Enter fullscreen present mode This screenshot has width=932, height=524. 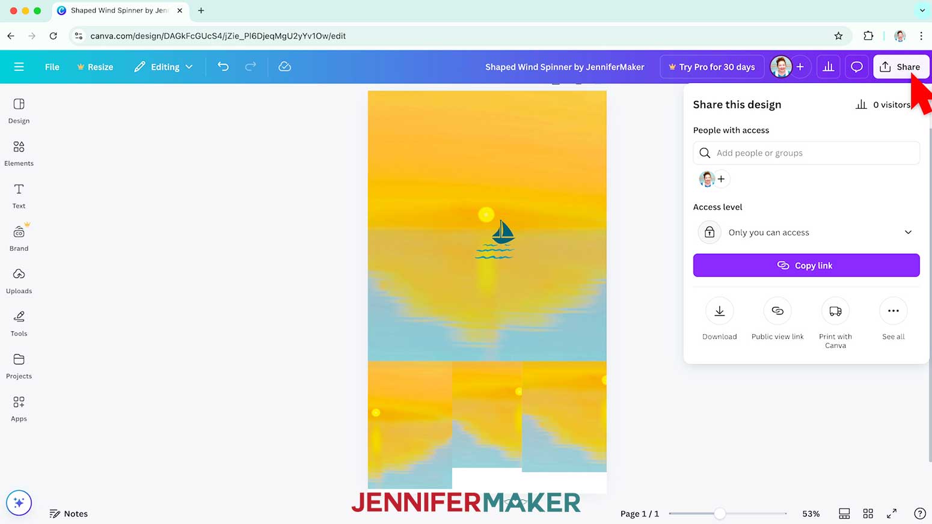pos(892,514)
